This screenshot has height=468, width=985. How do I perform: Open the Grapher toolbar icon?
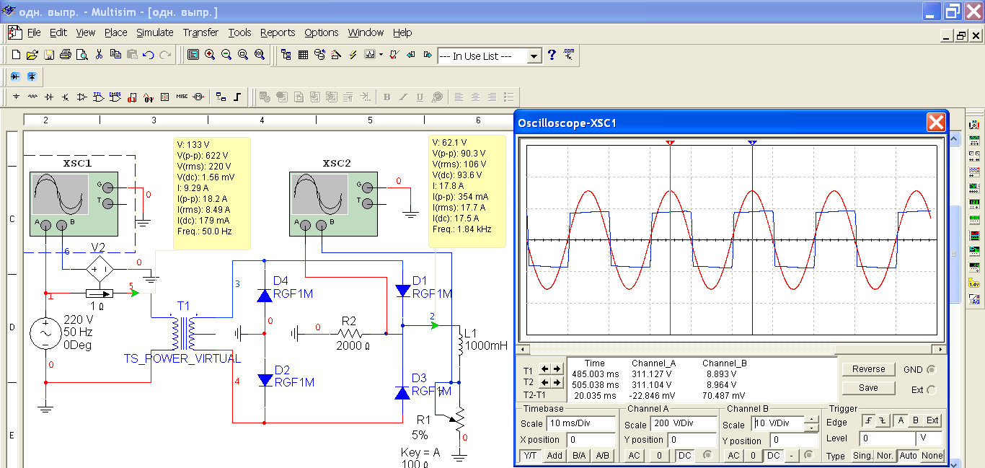coord(370,55)
